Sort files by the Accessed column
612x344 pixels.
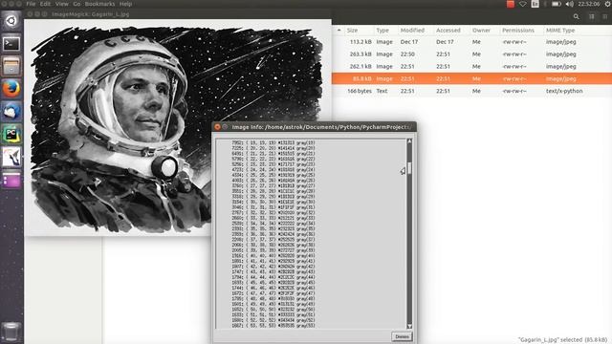[448, 30]
